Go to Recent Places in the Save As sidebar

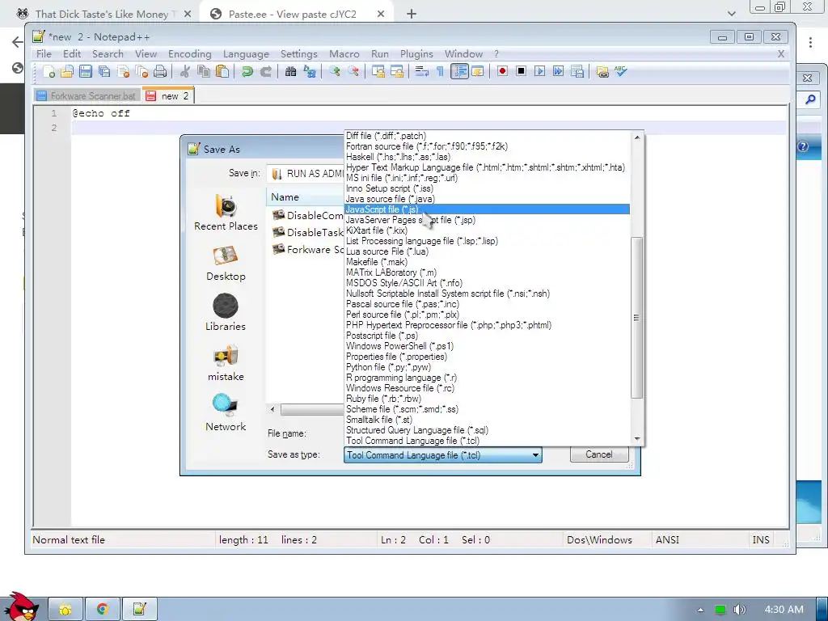click(x=226, y=213)
